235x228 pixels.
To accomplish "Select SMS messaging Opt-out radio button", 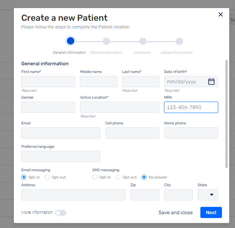I will [x=118, y=177].
